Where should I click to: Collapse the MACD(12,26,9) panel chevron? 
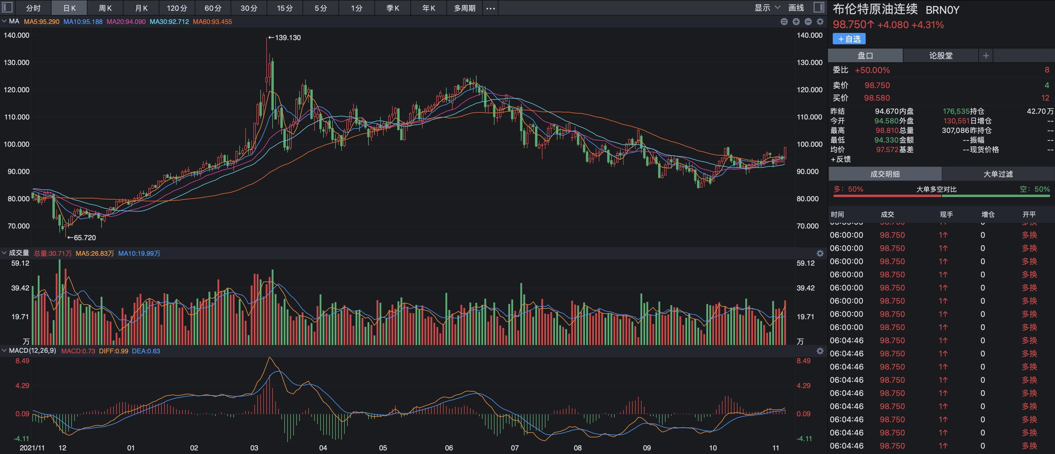pos(4,350)
